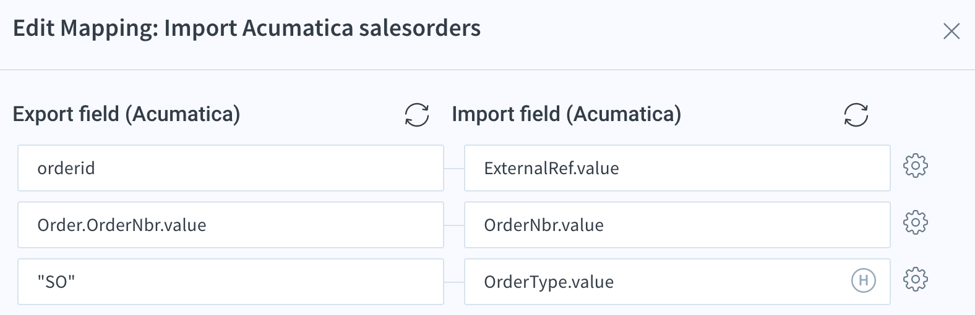The width and height of the screenshot is (975, 315).
Task: Open settings gear for OrderType.value mapping
Action: pos(916,279)
